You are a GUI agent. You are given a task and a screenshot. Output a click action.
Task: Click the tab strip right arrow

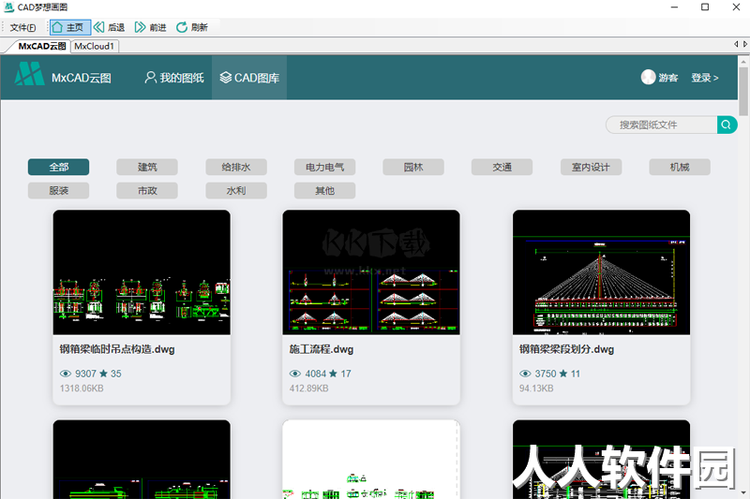coord(745,44)
